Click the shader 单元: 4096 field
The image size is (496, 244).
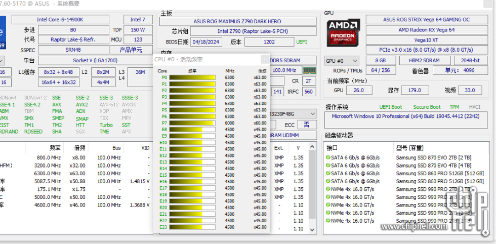460,70
